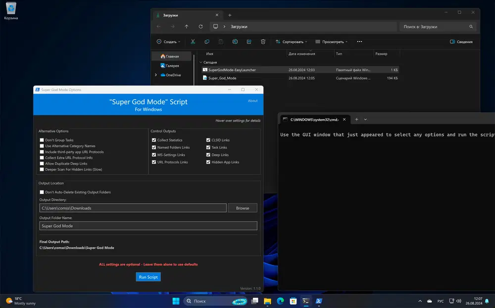Screen dimensions: 495x308
Task: Click Browse to choose output directory
Action: pyautogui.click(x=243, y=208)
